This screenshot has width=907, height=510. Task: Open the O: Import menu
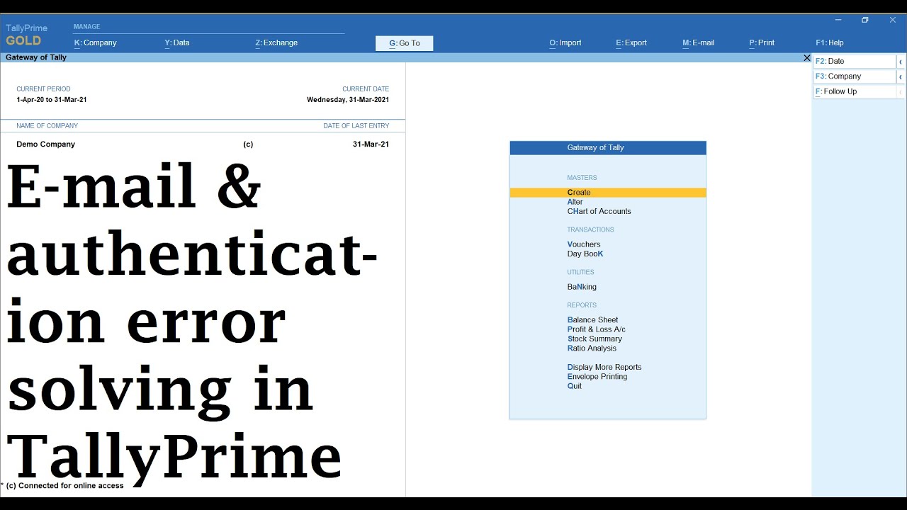[565, 42]
